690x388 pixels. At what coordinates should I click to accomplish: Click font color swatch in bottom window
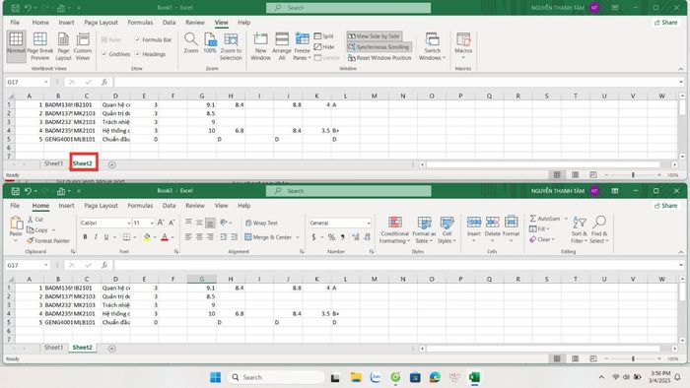pos(165,237)
